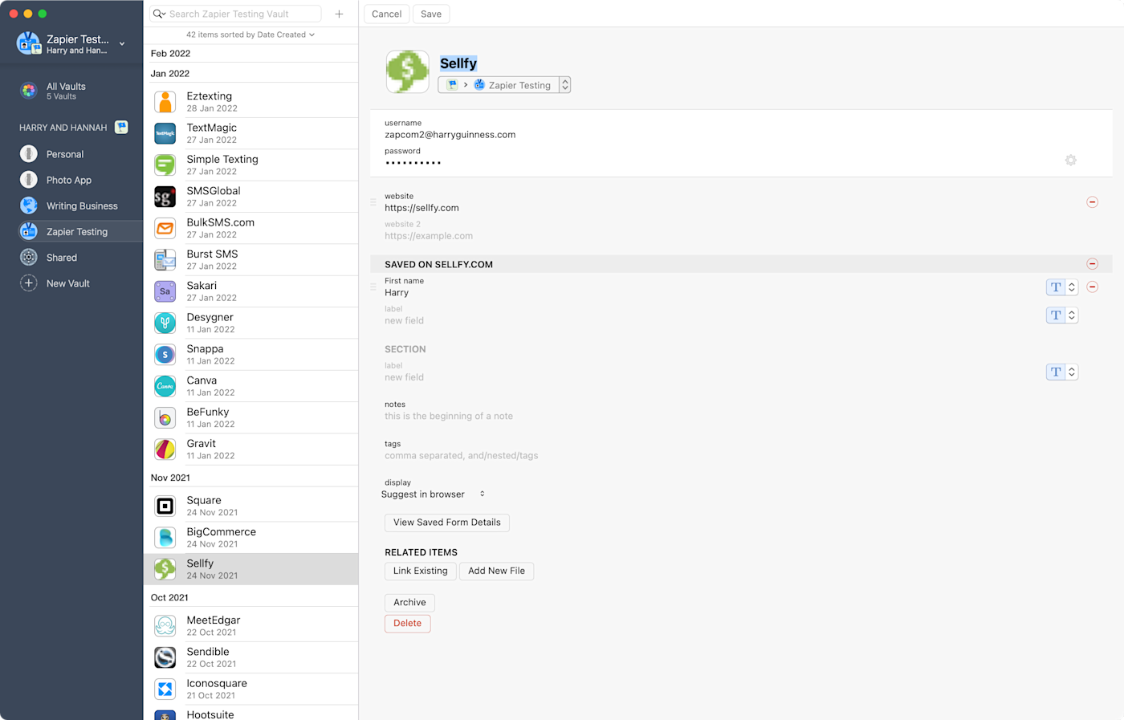Screen dimensions: 1124x720
Task: Click the website field drag handle
Action: [373, 202]
